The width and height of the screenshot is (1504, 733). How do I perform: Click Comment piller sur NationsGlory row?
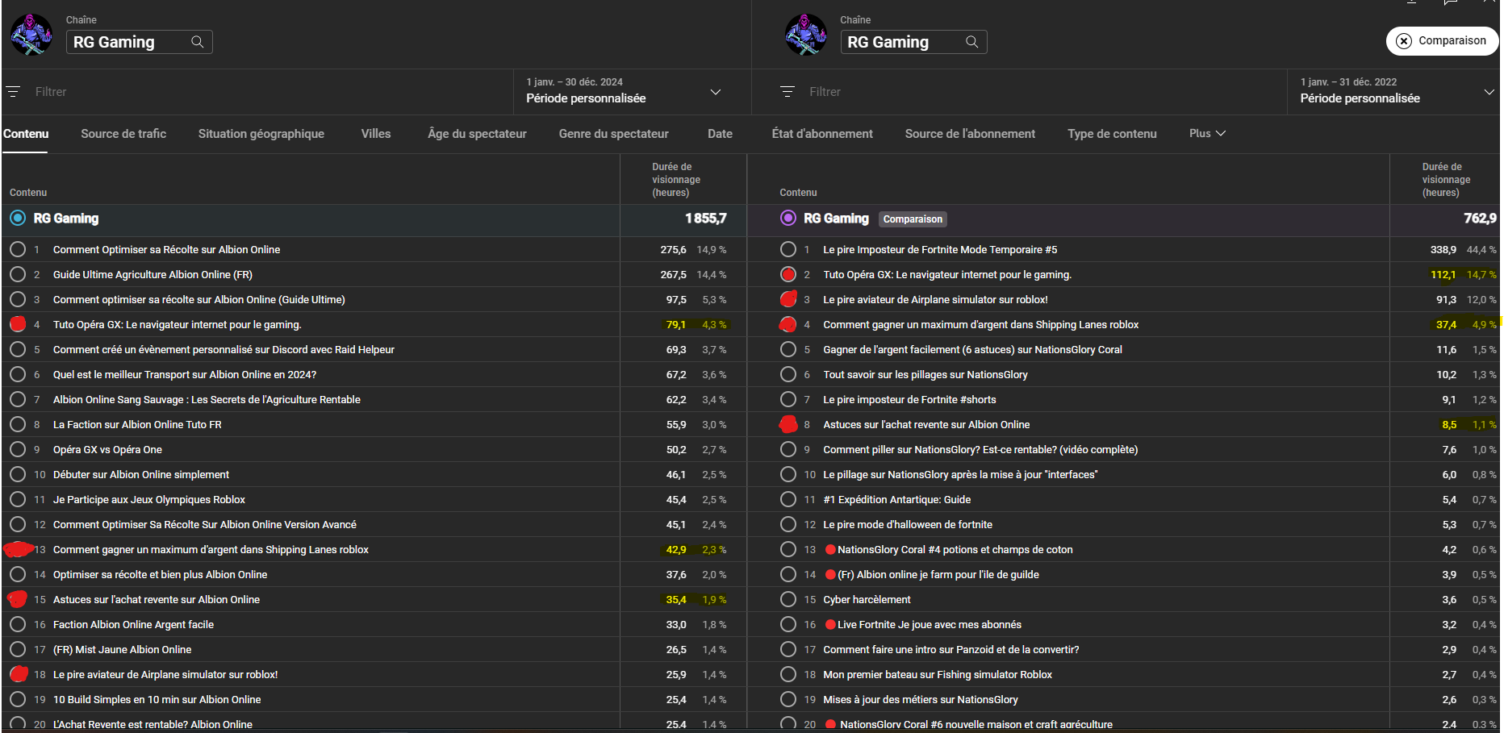point(980,450)
